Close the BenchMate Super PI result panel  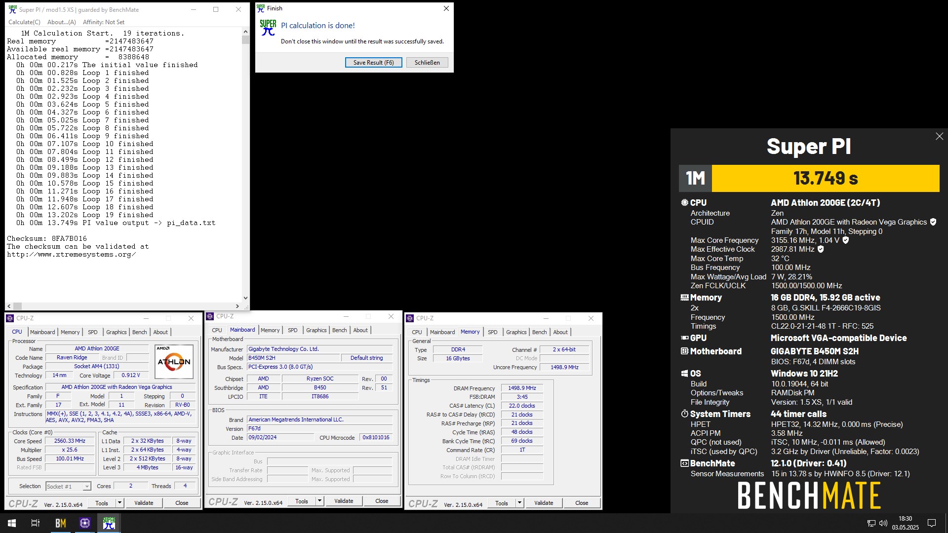(x=939, y=136)
